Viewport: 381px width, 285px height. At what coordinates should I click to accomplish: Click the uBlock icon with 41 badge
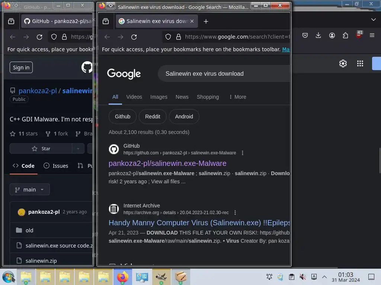[x=359, y=35]
